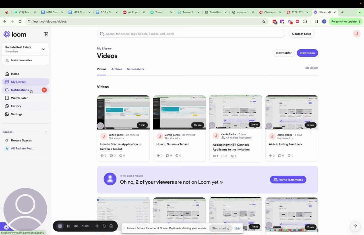Reload the page with the refresh icon

[x=20, y=22]
